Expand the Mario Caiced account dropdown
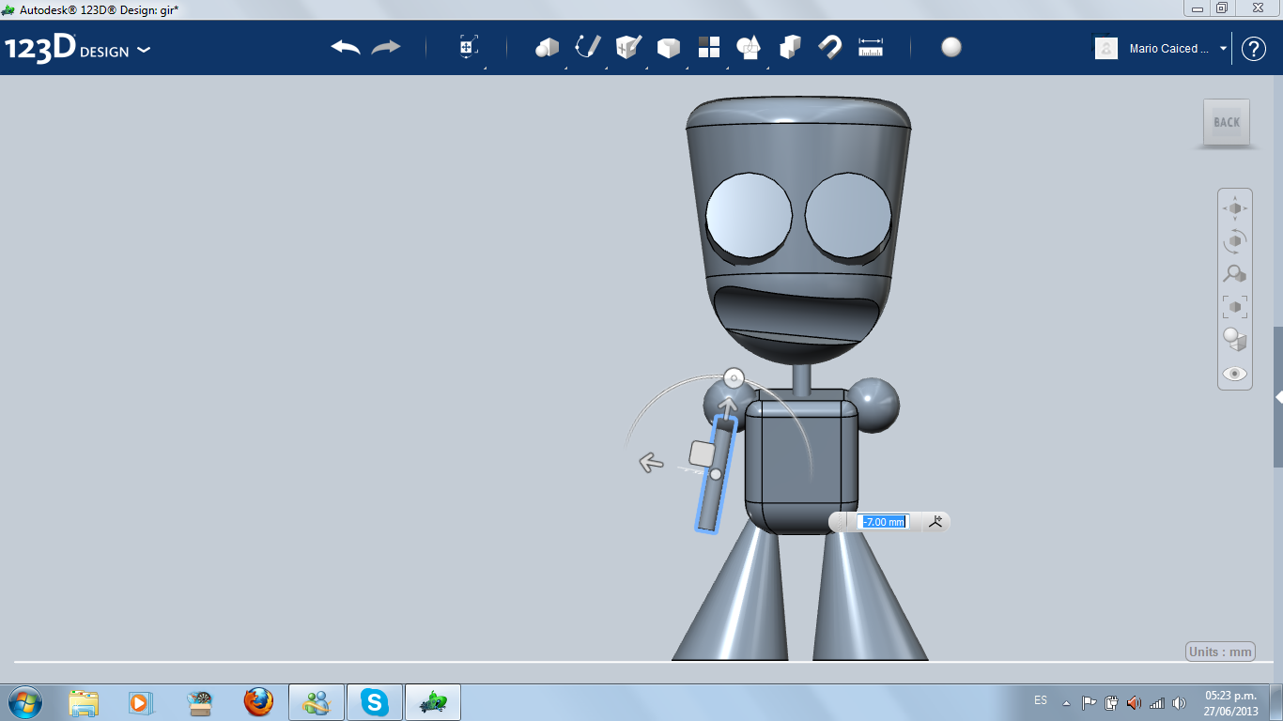 (1224, 49)
